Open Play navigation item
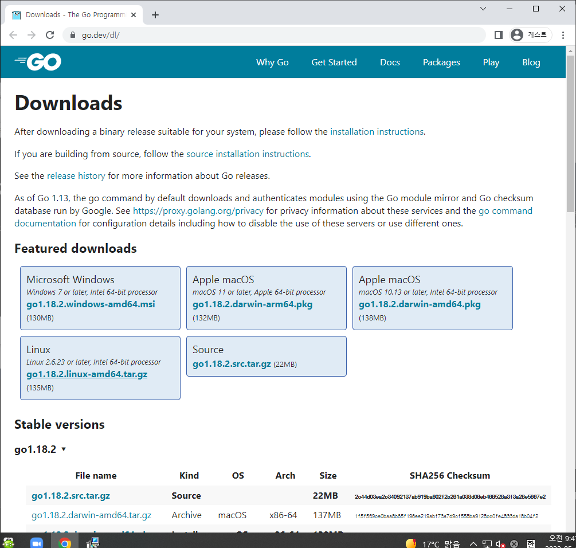576x548 pixels. 491,62
